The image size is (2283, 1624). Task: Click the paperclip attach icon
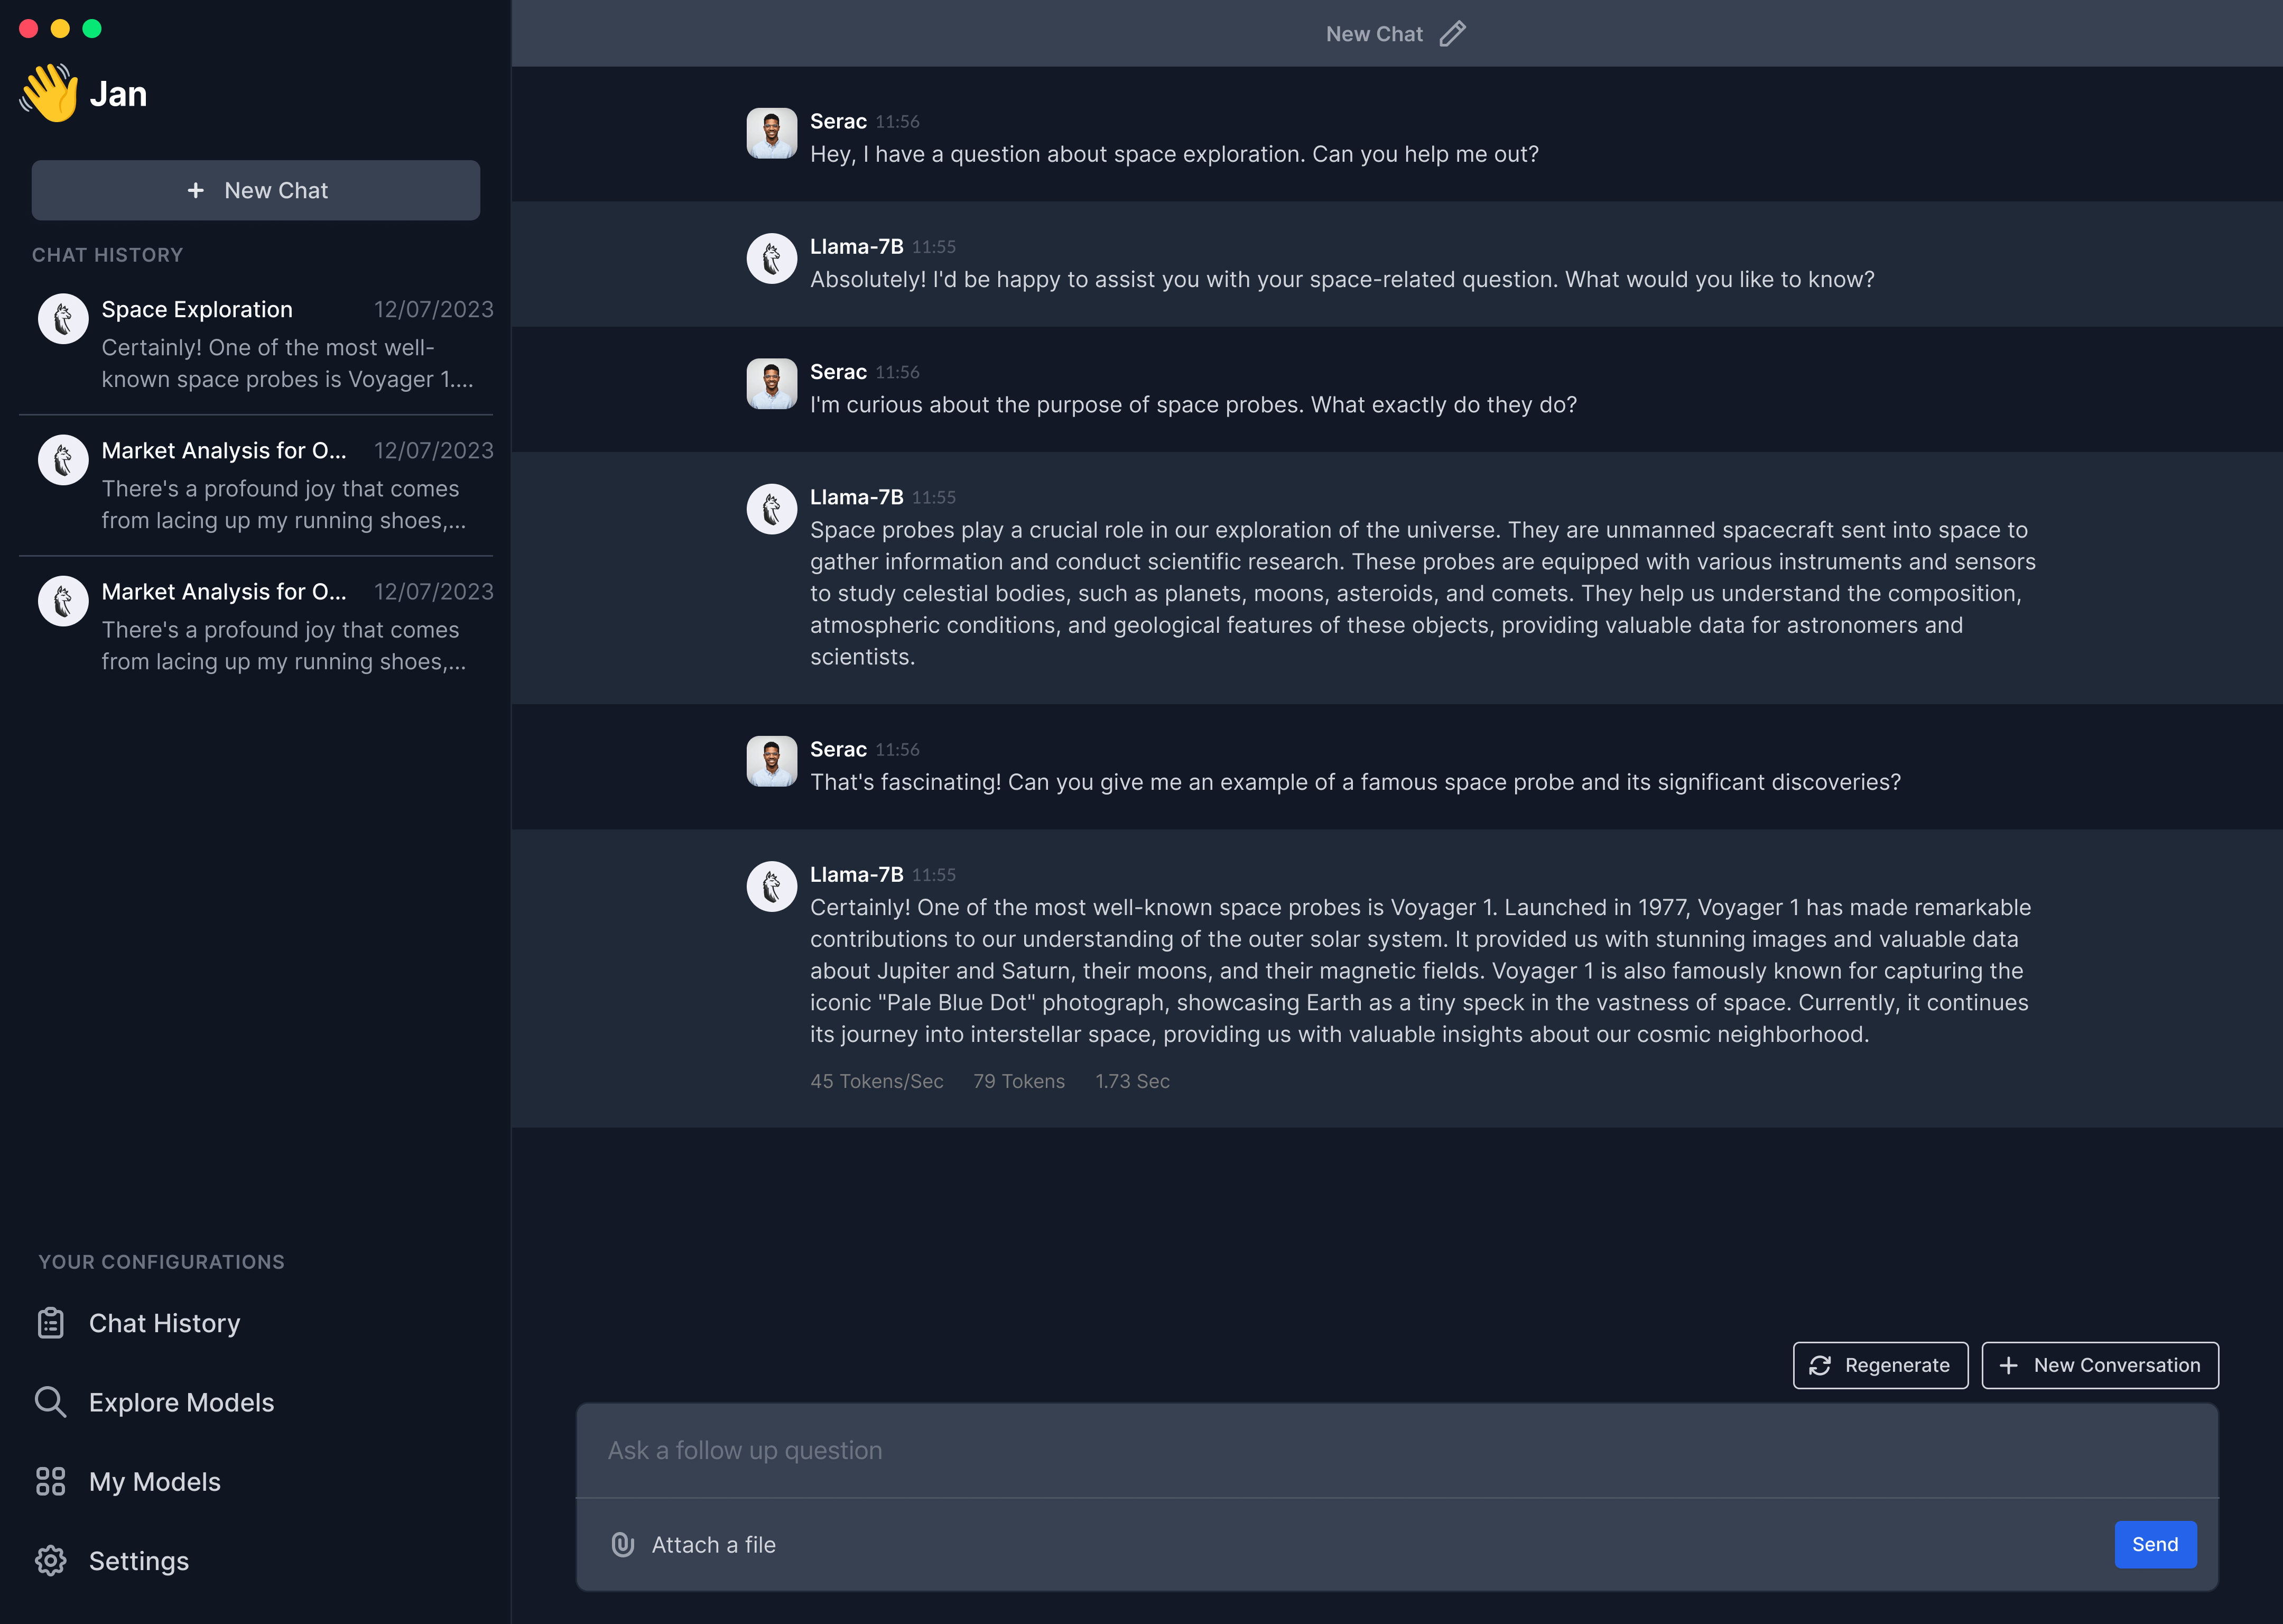tap(623, 1545)
